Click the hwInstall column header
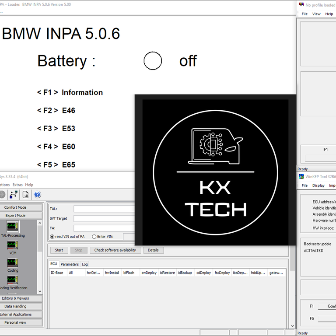Viewport: 336px width, 336px height. (x=112, y=273)
